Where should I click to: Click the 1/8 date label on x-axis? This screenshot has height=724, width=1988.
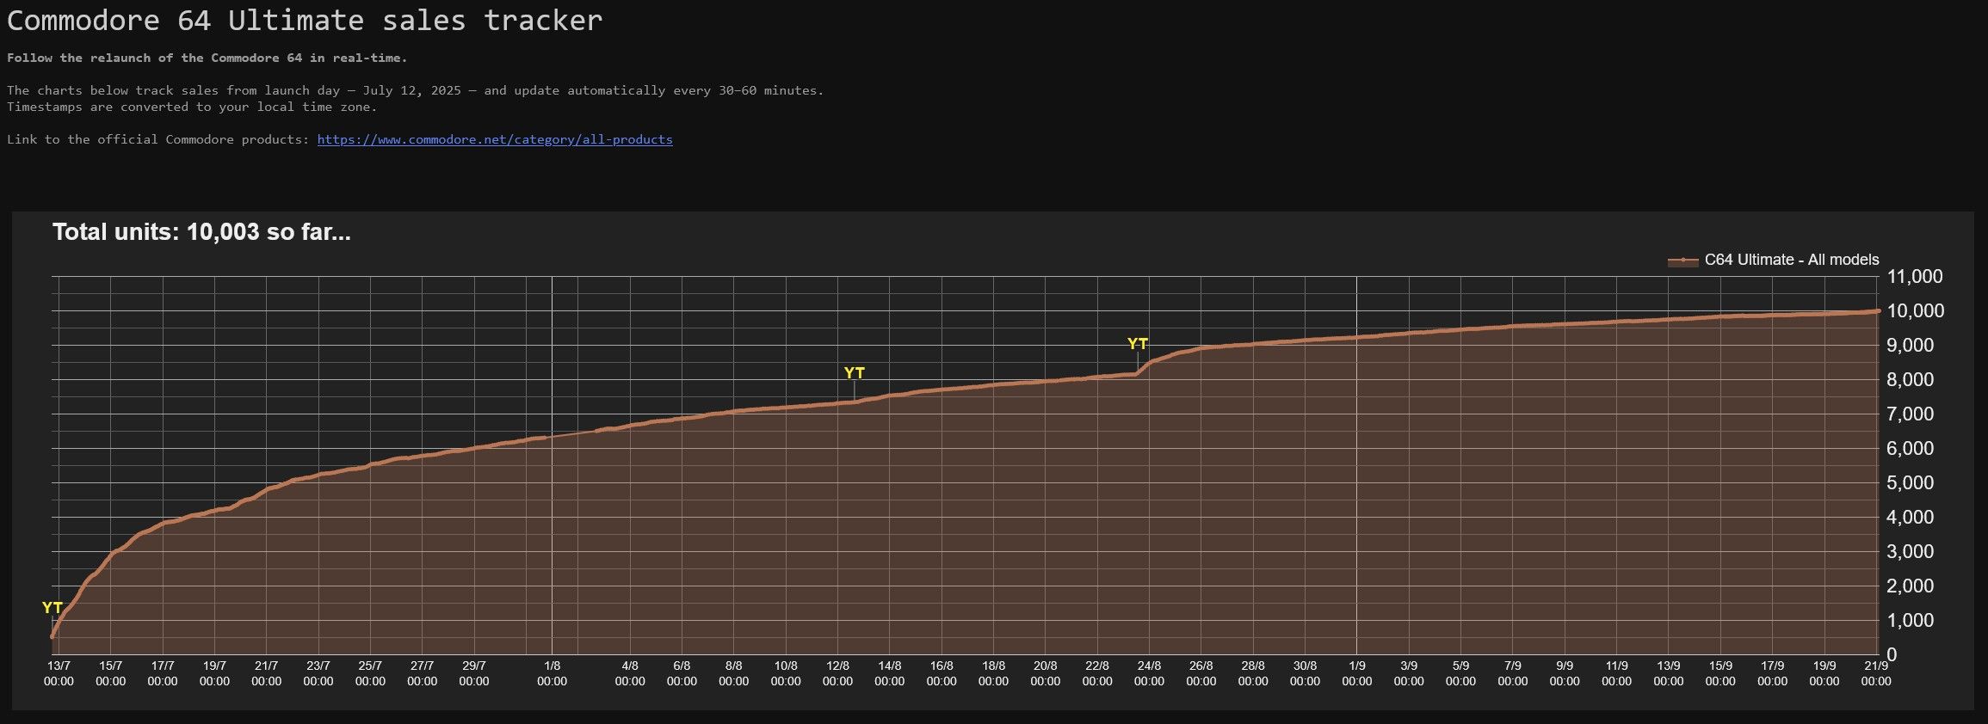point(552,673)
